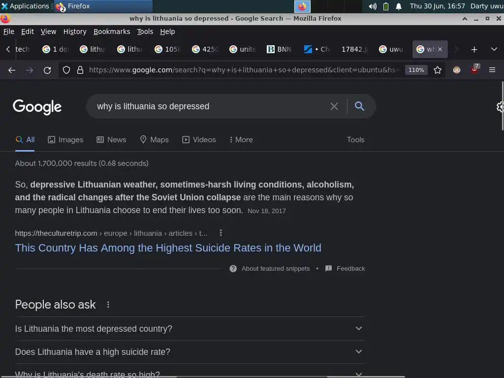
Task: Open the Darty uwu user menu
Action: (x=487, y=6)
